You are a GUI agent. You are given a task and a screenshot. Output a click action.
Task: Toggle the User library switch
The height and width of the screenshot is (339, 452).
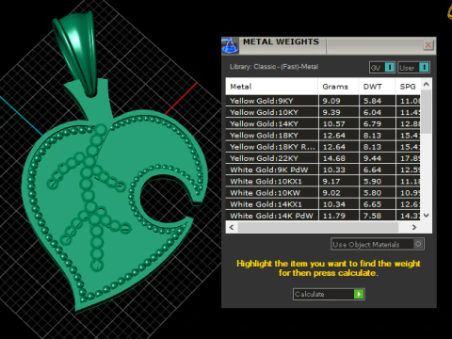(413, 68)
